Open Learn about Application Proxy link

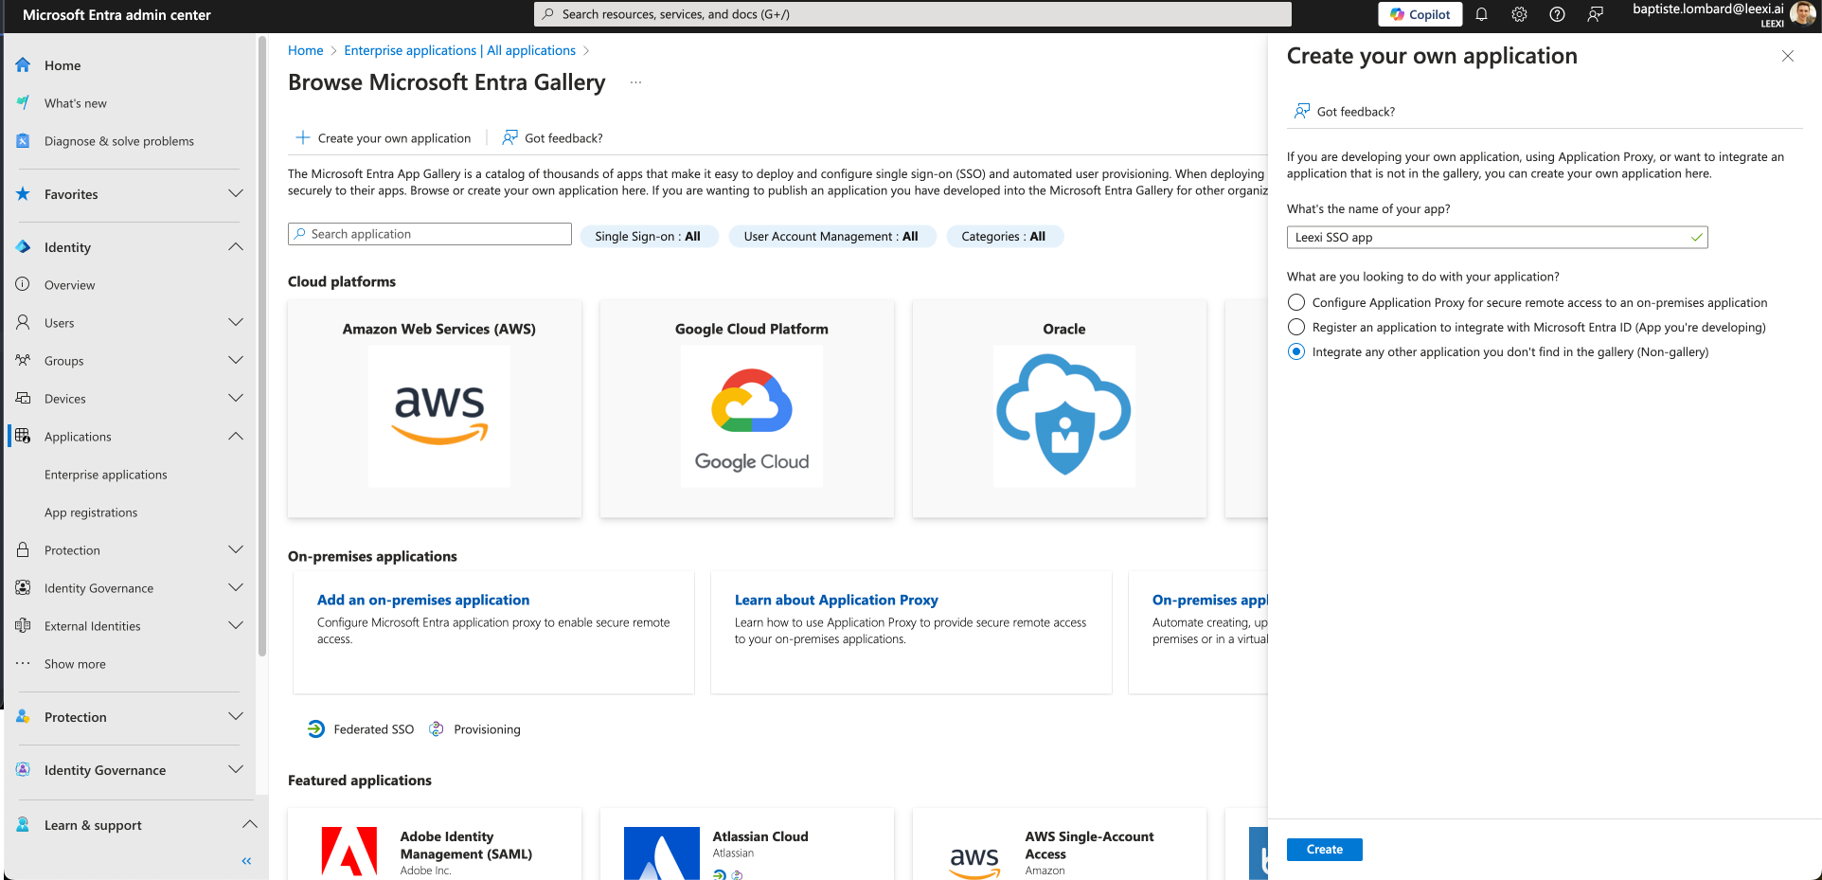pyautogui.click(x=836, y=600)
